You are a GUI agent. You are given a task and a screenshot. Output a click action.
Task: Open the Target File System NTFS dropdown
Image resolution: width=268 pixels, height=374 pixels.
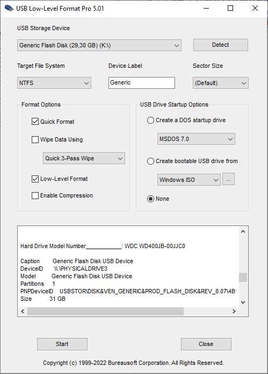(x=54, y=83)
